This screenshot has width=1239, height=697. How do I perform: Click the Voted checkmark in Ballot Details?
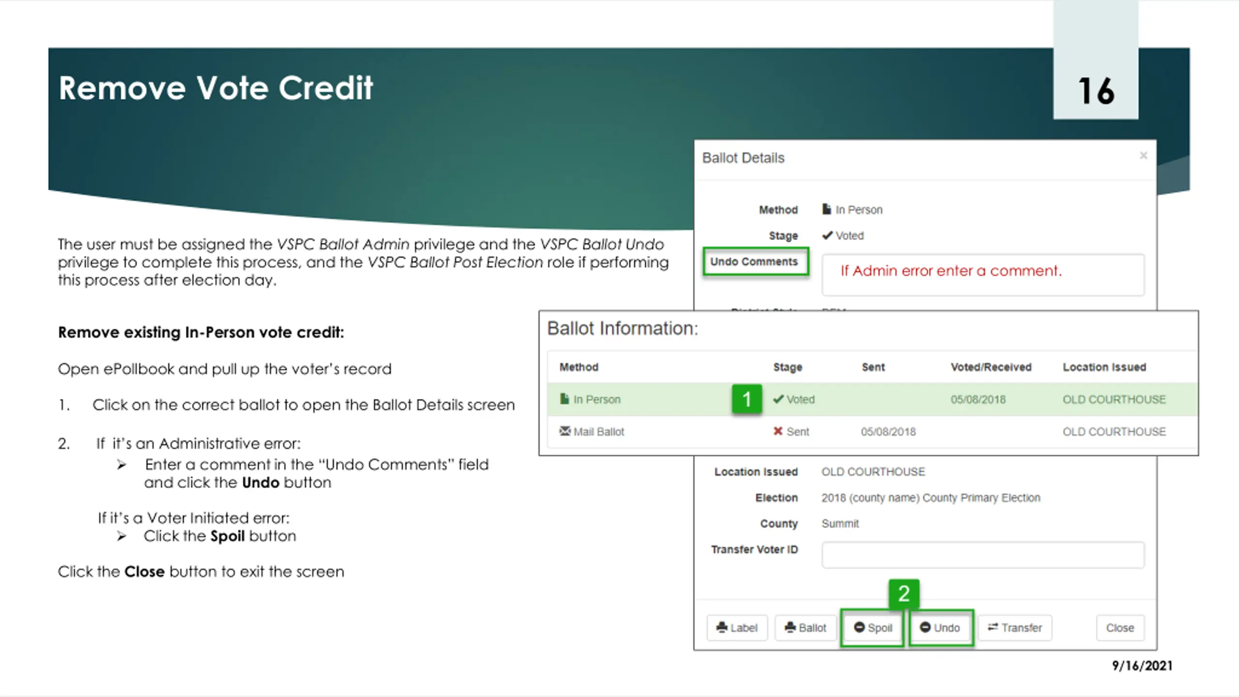pyautogui.click(x=827, y=235)
